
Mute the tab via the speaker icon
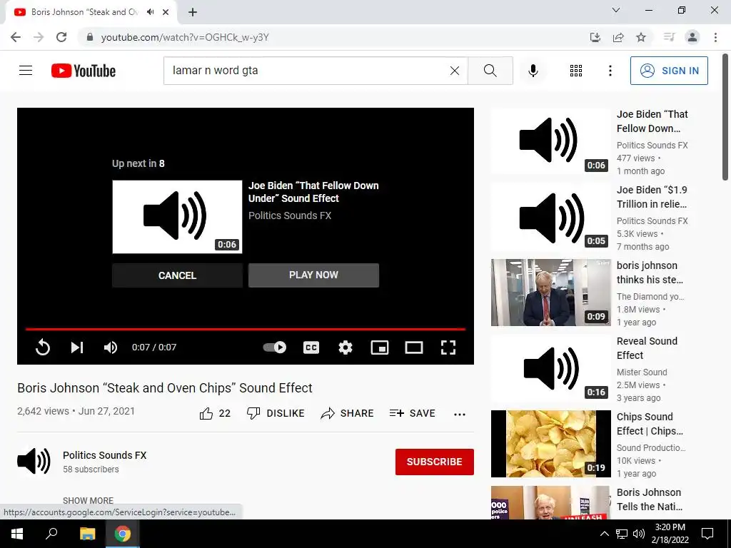tap(150, 12)
